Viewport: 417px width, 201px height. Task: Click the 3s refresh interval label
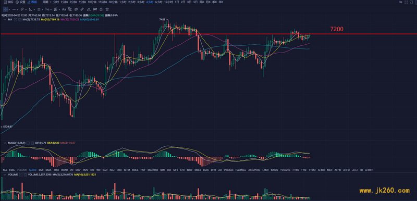400,2
